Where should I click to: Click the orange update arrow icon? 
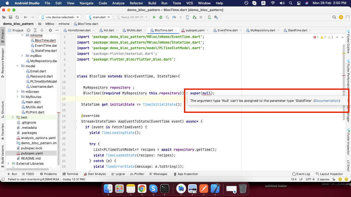(x=341, y=17)
